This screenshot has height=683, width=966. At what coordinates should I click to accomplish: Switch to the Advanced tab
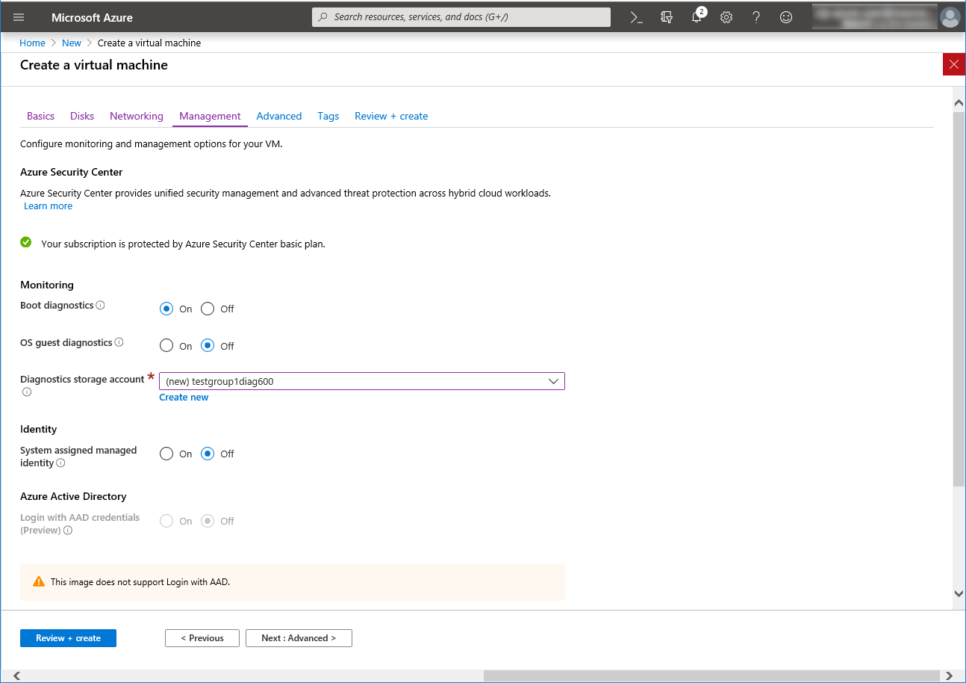(278, 116)
